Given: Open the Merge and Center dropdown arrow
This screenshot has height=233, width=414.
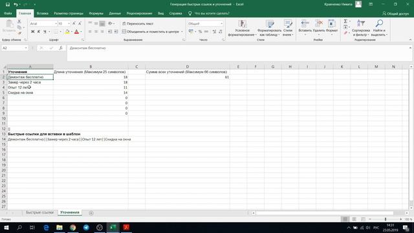Looking at the screenshot, I should tap(182, 32).
